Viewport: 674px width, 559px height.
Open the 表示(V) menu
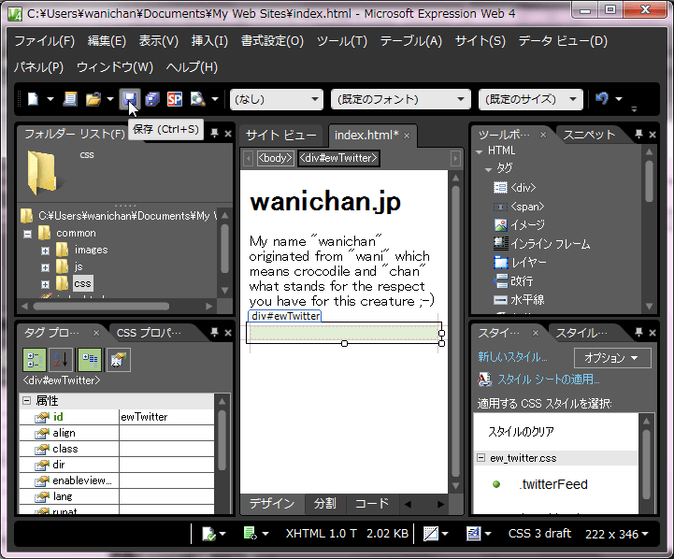pos(158,41)
